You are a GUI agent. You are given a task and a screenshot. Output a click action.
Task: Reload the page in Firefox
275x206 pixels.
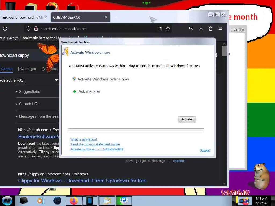click(5, 28)
